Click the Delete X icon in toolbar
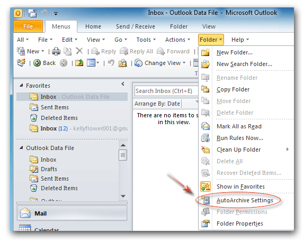The width and height of the screenshot is (304, 243). click(x=79, y=51)
